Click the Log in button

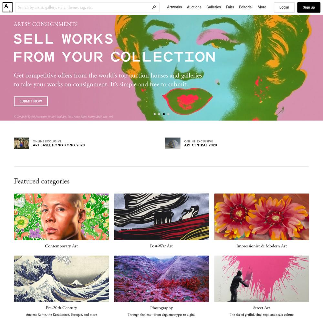click(x=284, y=7)
